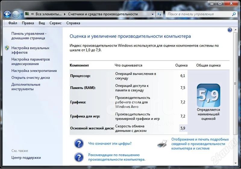Click the 'Общая оценка' column header
The width and height of the screenshot is (241, 169).
coord(208,65)
